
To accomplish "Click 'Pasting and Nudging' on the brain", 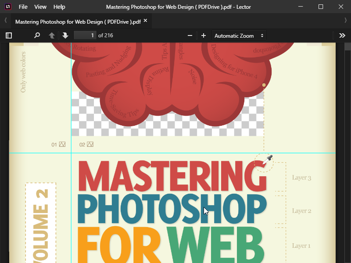I will click(108, 62).
